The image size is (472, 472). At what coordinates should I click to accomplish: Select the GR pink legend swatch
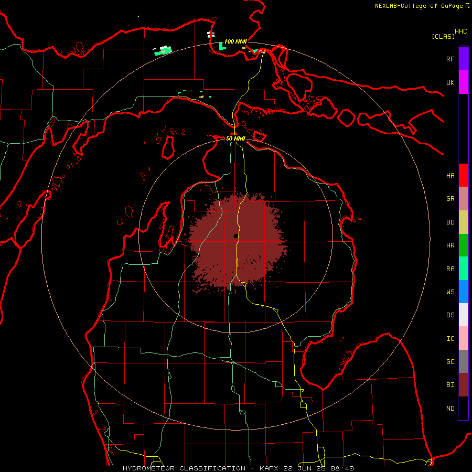pyautogui.click(x=463, y=199)
